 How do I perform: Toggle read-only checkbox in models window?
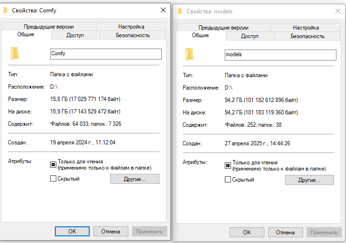pos(228,165)
